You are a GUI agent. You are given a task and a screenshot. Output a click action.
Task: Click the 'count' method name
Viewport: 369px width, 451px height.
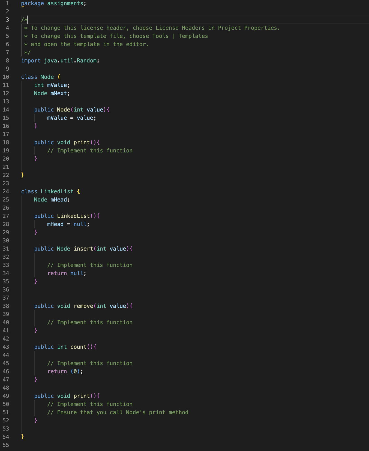click(79, 347)
